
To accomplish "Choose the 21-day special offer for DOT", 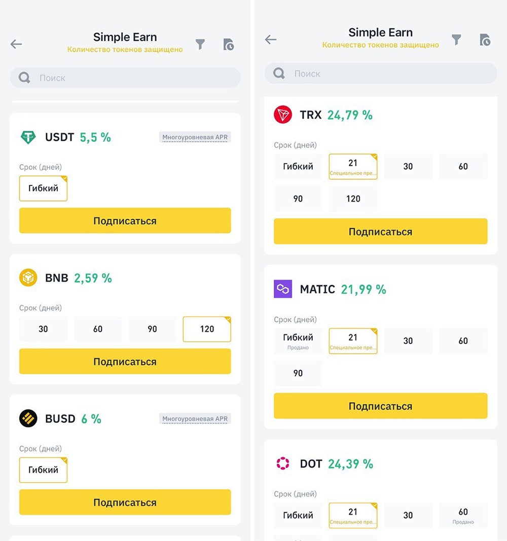I will pos(353,515).
